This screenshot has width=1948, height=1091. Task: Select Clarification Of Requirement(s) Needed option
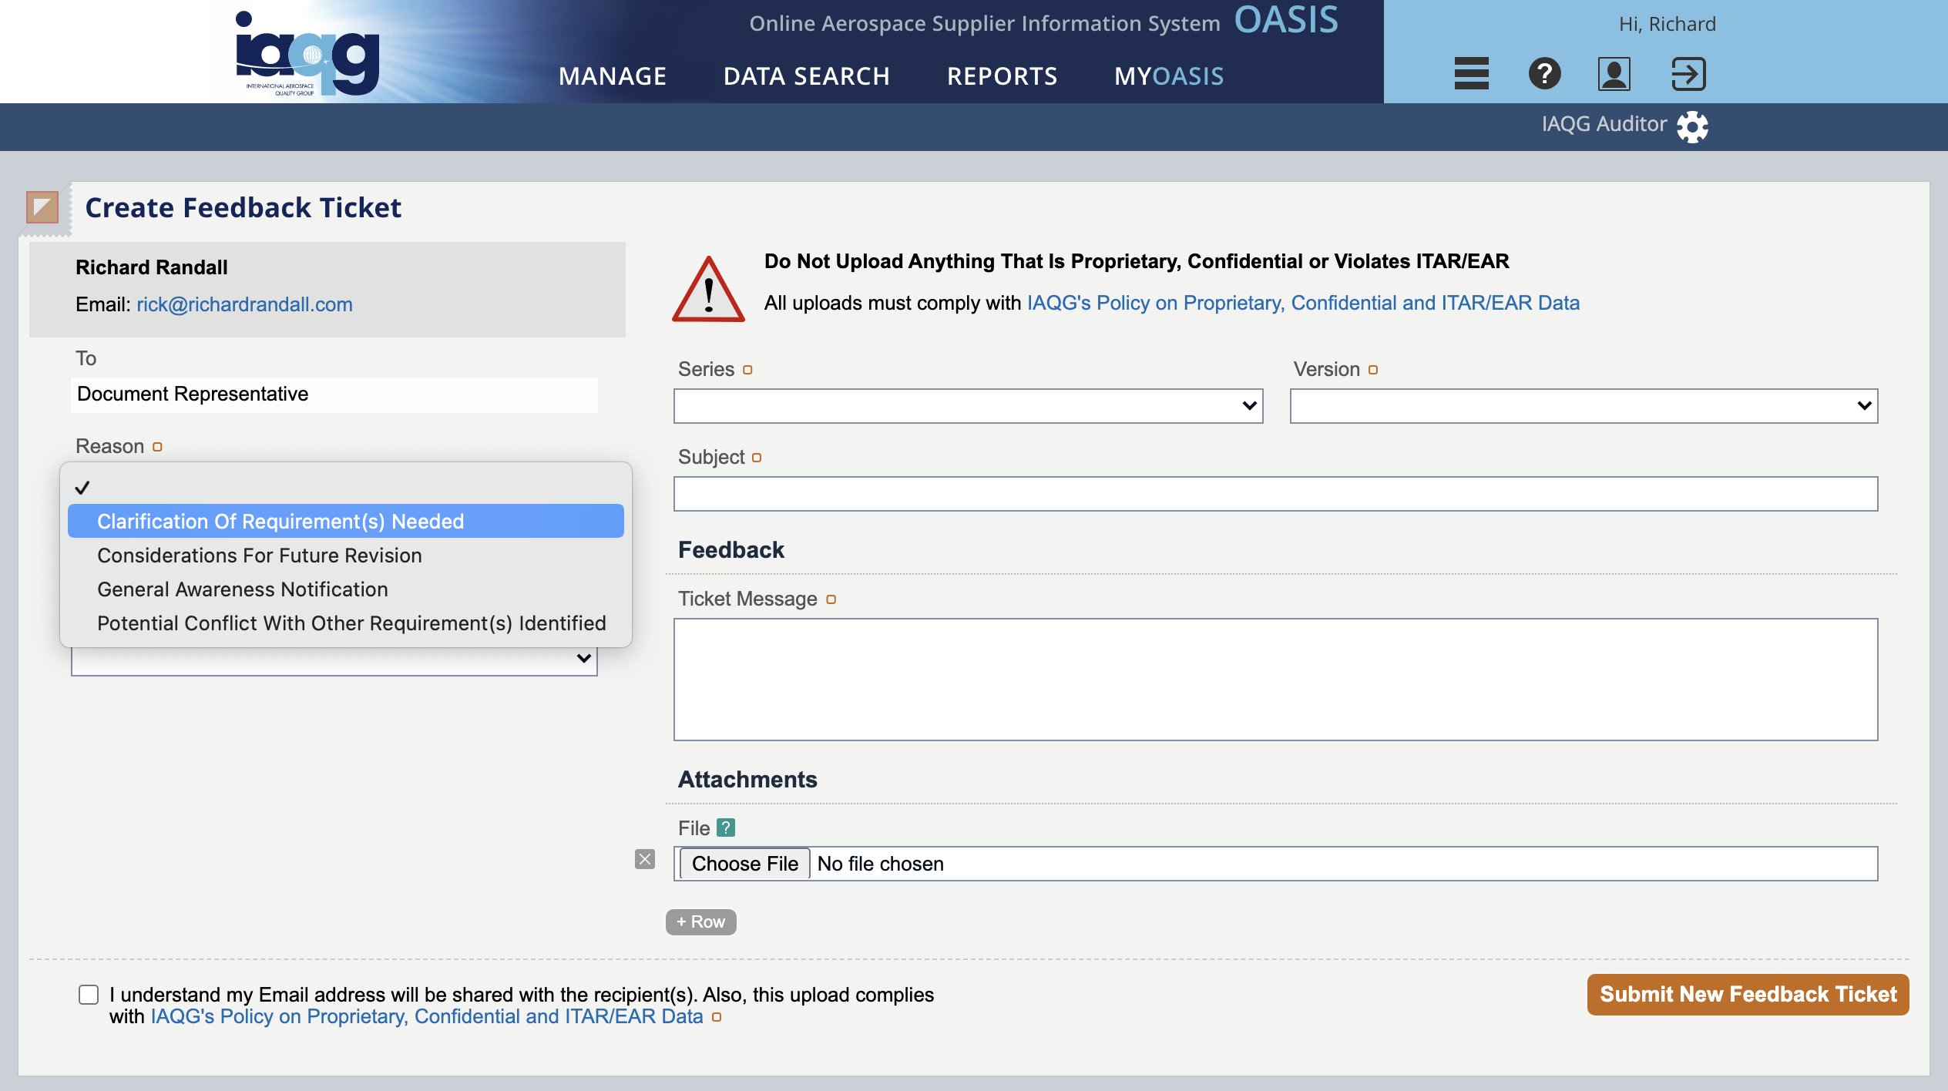tap(346, 521)
